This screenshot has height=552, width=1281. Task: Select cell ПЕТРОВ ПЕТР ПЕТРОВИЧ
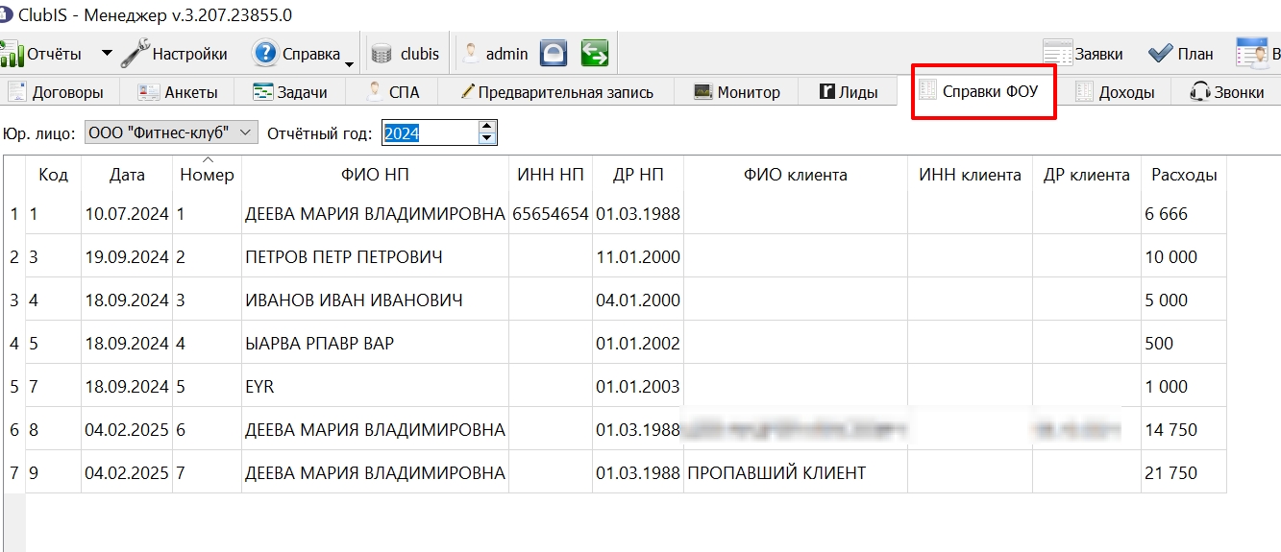tap(375, 257)
